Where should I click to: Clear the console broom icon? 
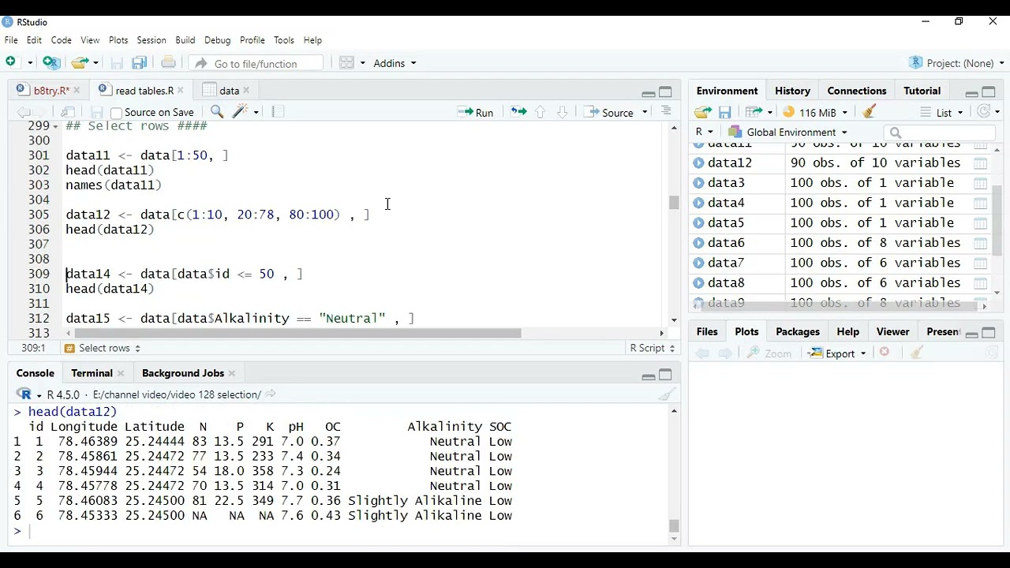[x=667, y=394]
